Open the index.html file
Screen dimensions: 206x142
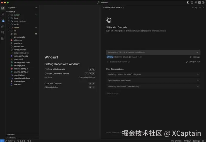pyautogui.click(x=18, y=59)
